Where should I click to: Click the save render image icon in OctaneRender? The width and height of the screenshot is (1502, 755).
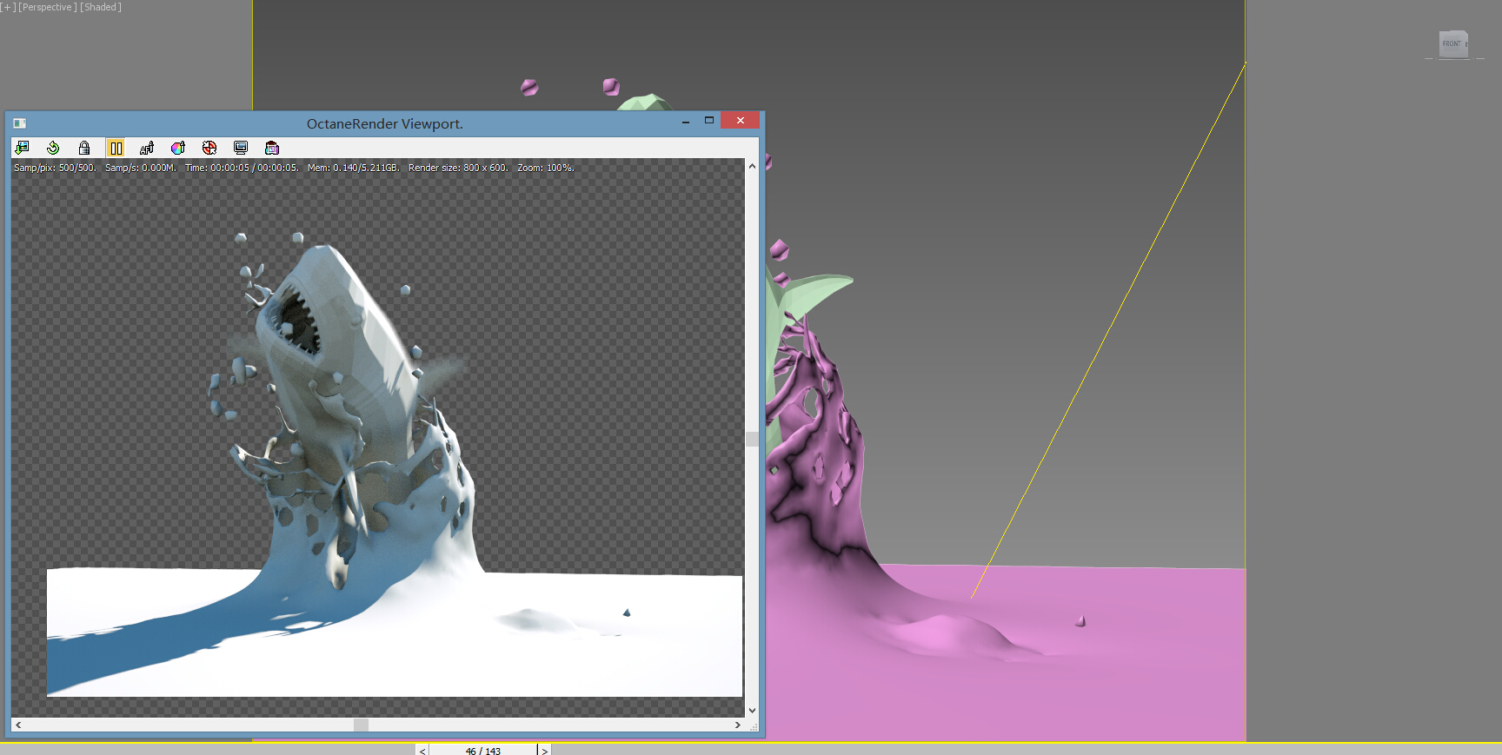22,148
